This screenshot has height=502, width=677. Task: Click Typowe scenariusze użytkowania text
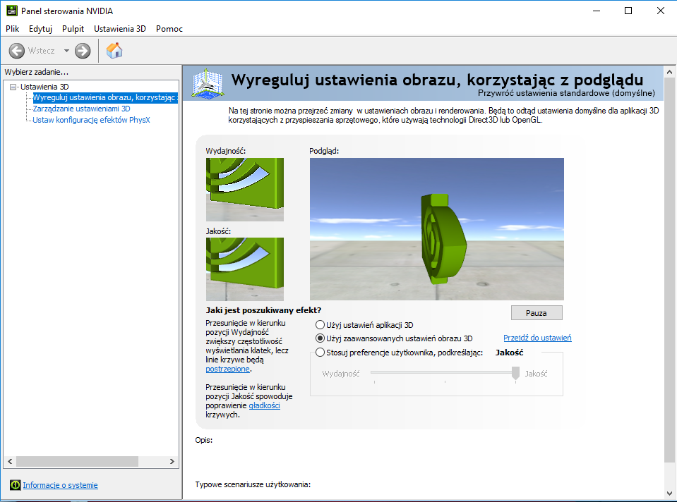click(x=253, y=484)
